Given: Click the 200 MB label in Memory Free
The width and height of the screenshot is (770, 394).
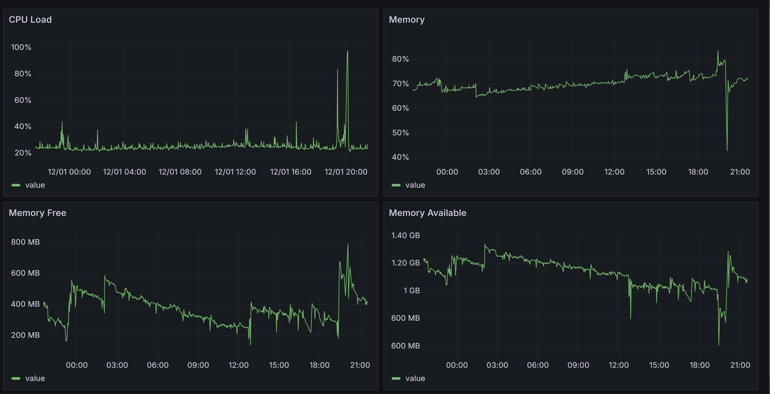Looking at the screenshot, I should pos(26,335).
